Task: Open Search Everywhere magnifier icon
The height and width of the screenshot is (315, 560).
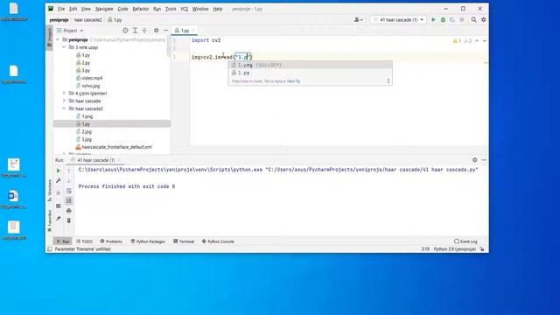Action: coord(474,20)
